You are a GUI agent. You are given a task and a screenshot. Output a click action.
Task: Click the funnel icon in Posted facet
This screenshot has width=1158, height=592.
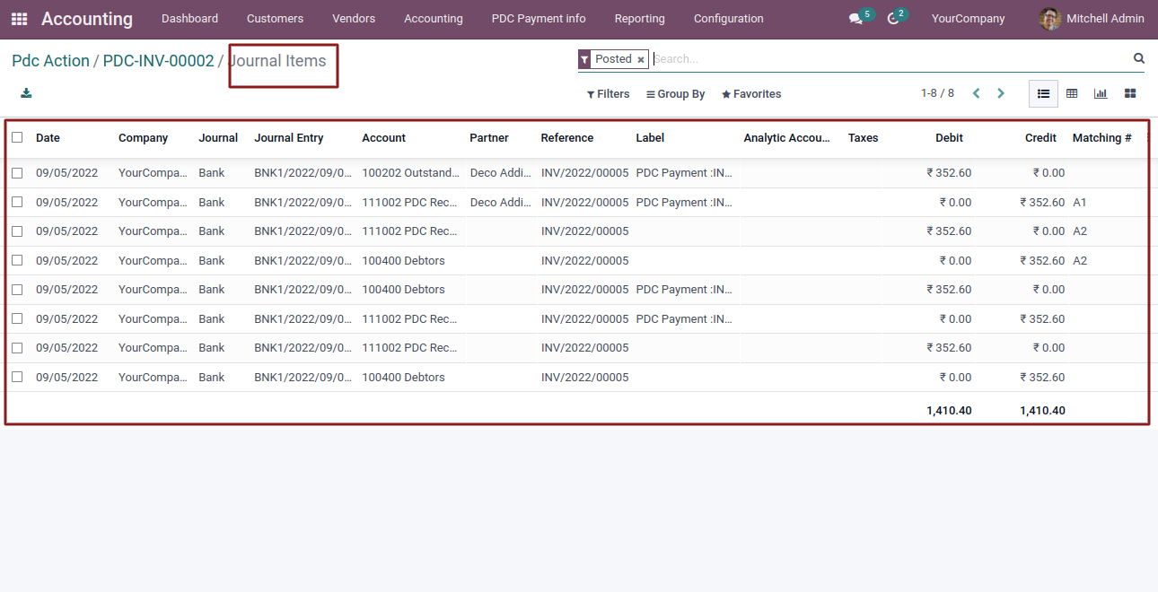[x=584, y=59]
